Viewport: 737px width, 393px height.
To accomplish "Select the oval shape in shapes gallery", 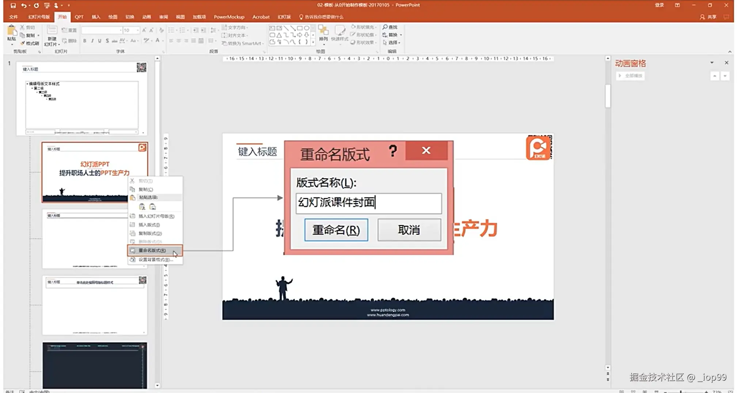I will coord(307,28).
